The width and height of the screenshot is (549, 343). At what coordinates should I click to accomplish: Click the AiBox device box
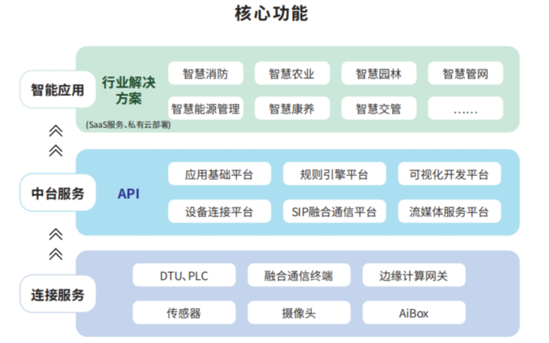(x=413, y=313)
